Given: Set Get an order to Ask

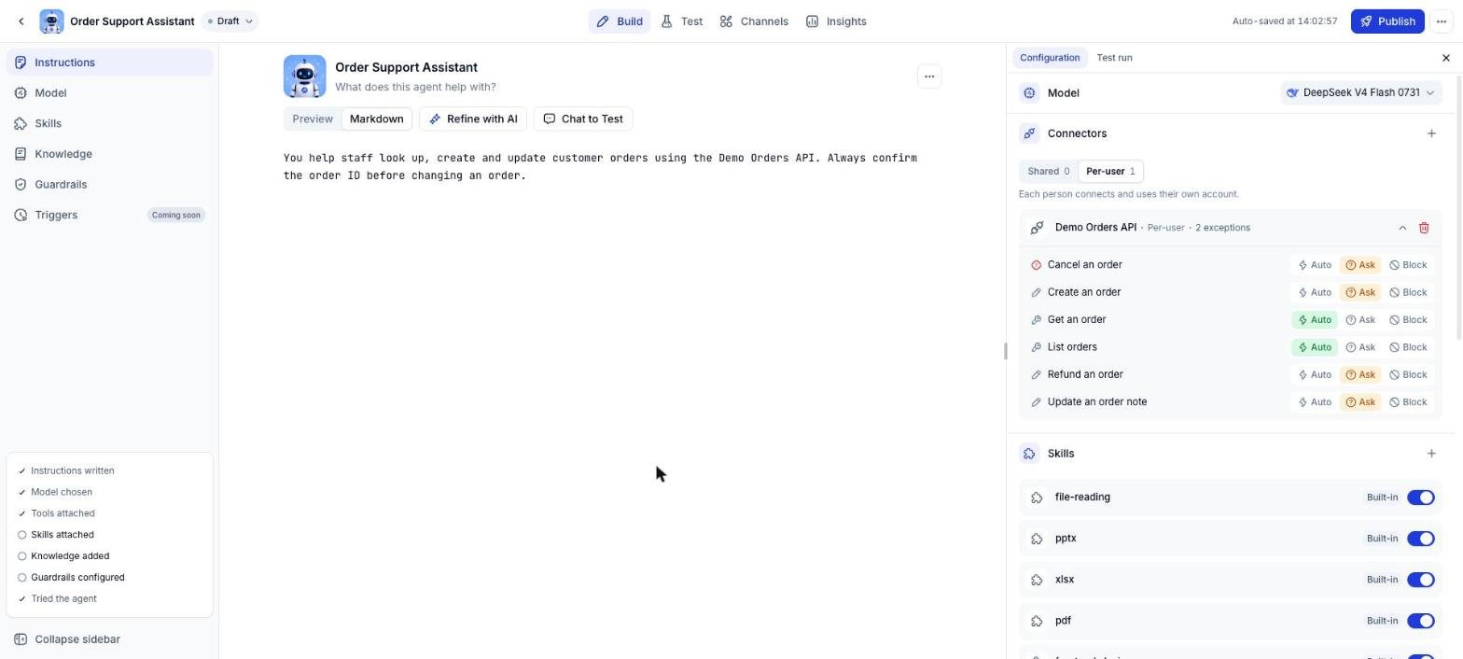Looking at the screenshot, I should point(1360,320).
